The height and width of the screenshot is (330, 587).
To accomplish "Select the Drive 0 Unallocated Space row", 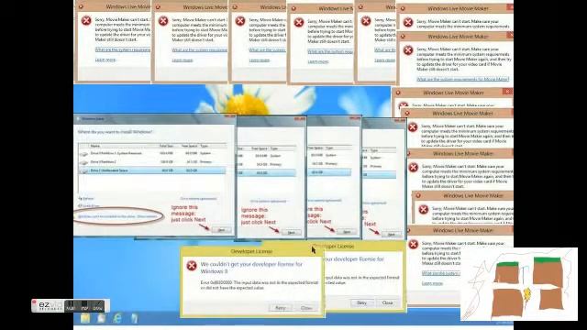I will pos(152,170).
